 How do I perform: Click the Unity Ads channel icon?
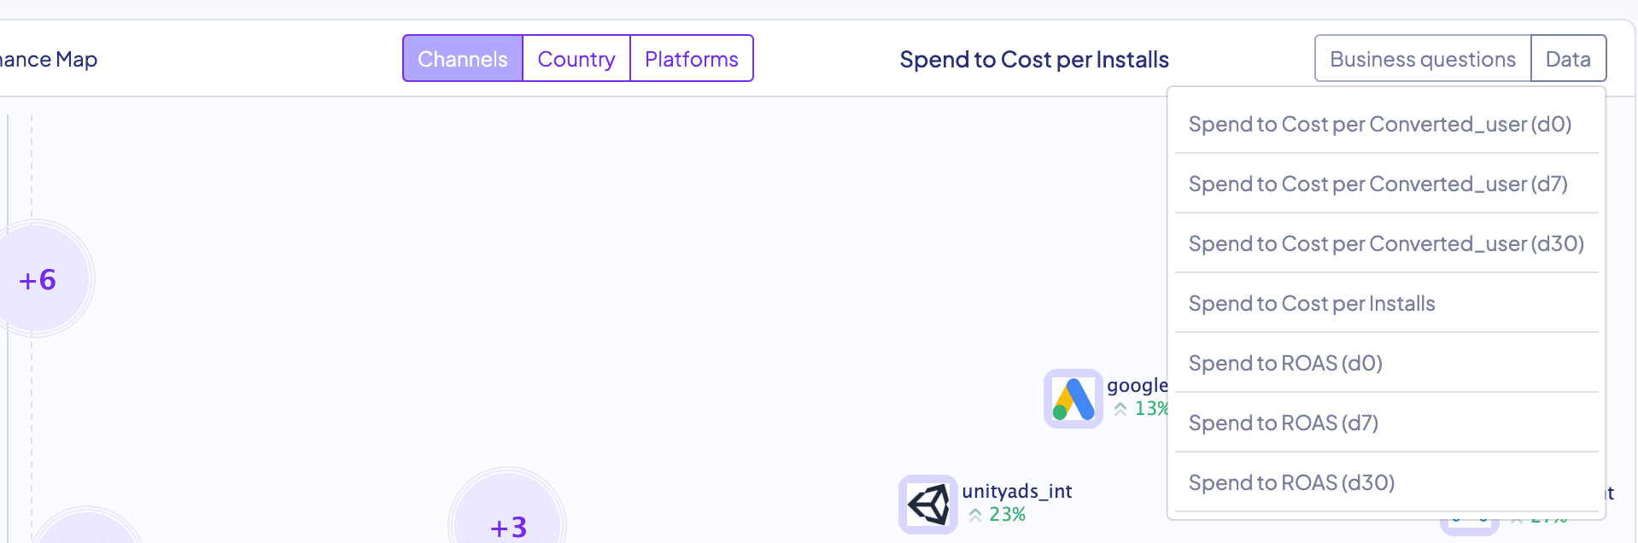(927, 505)
